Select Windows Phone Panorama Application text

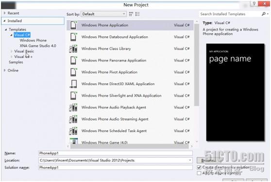114,61
